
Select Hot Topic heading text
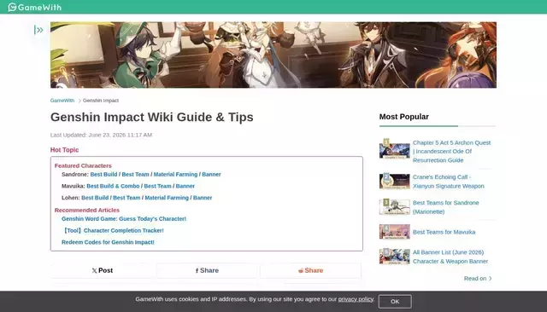point(65,150)
